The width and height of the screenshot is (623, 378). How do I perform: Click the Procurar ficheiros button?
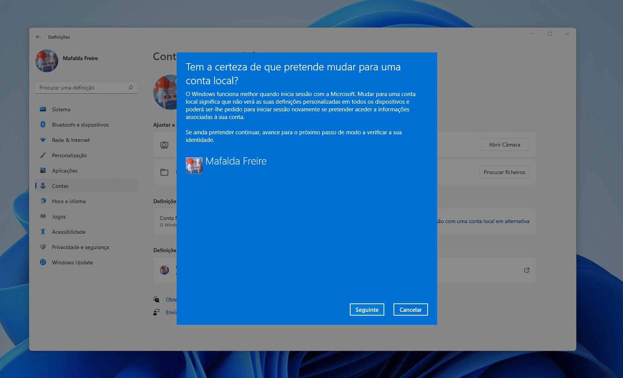pos(504,172)
